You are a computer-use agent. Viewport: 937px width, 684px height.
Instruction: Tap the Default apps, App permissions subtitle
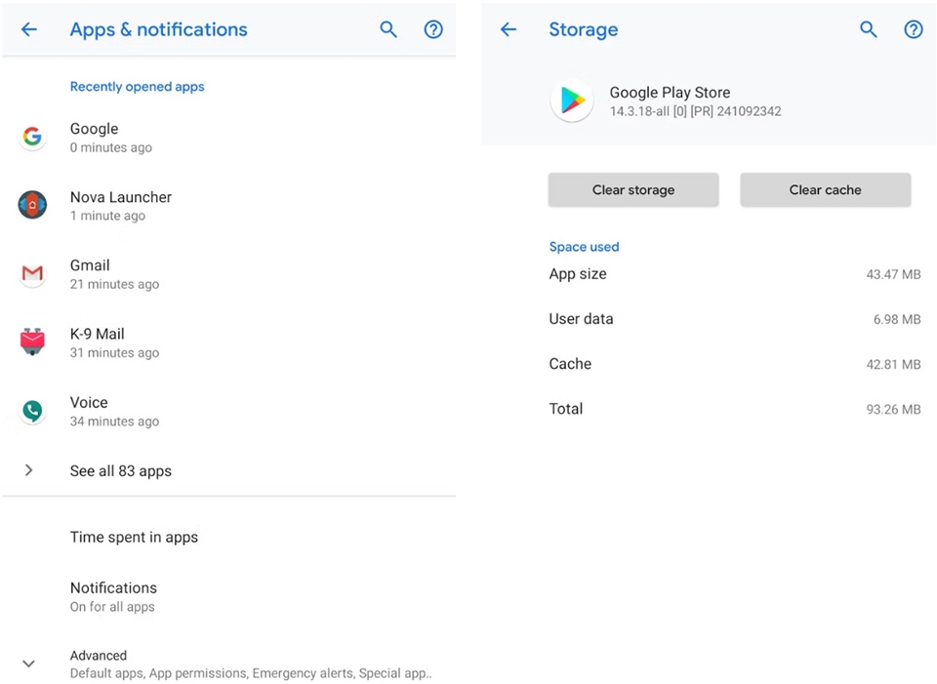point(251,673)
